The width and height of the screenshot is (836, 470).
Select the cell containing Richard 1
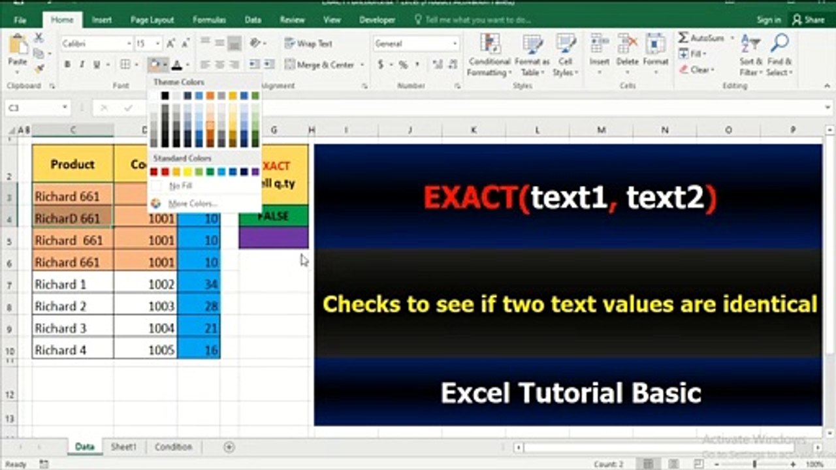pyautogui.click(x=72, y=284)
